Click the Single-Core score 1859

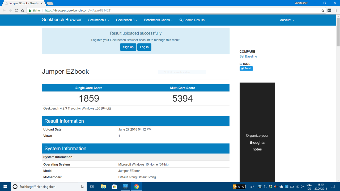[89, 98]
